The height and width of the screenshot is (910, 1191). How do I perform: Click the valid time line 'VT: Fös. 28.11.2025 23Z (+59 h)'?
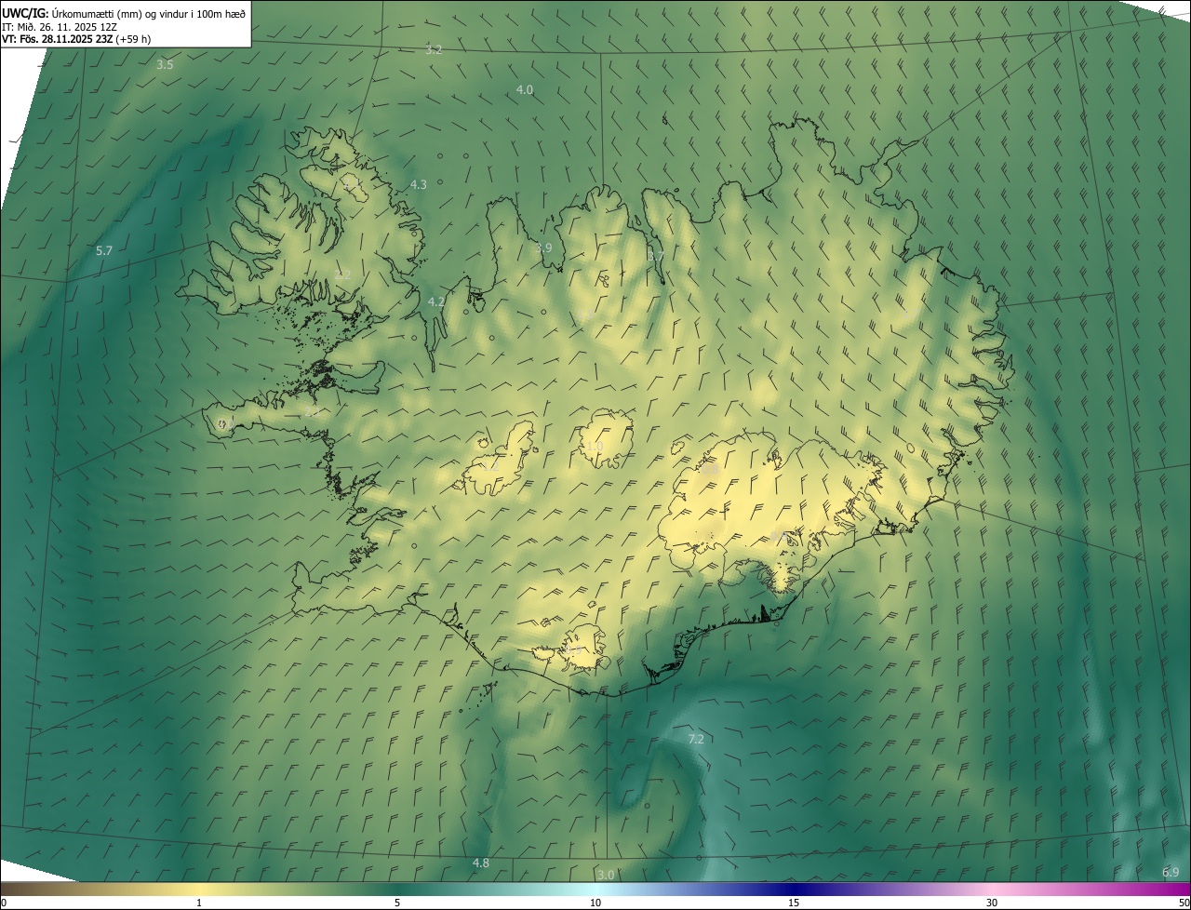(76, 39)
